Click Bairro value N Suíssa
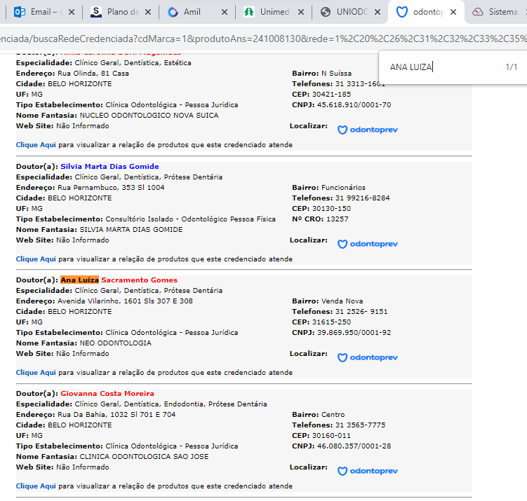Viewport: 527px width, 501px height. click(336, 73)
